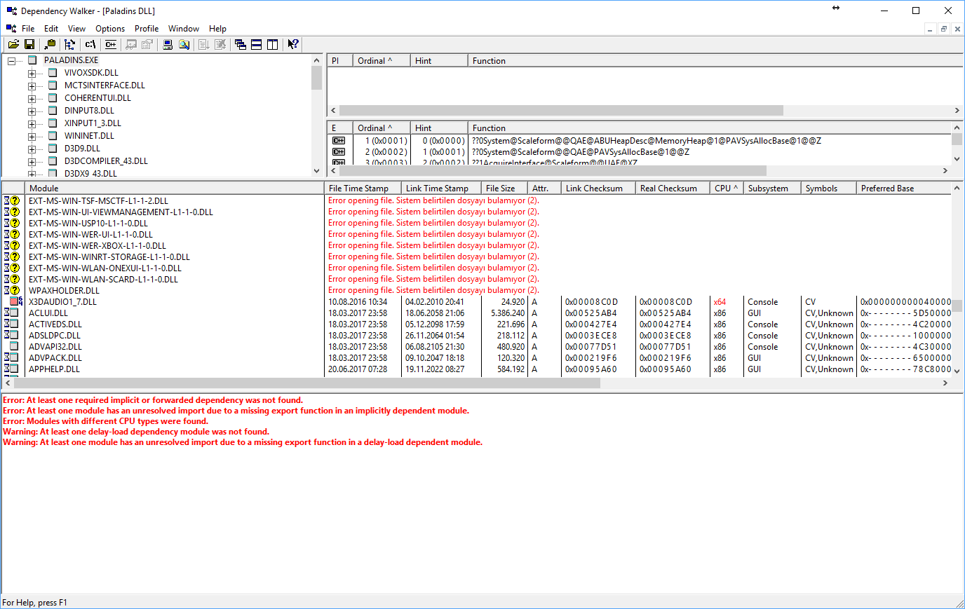This screenshot has height=609, width=965.
Task: Tile windows vertically via toolbar icon
Action: pyautogui.click(x=273, y=44)
